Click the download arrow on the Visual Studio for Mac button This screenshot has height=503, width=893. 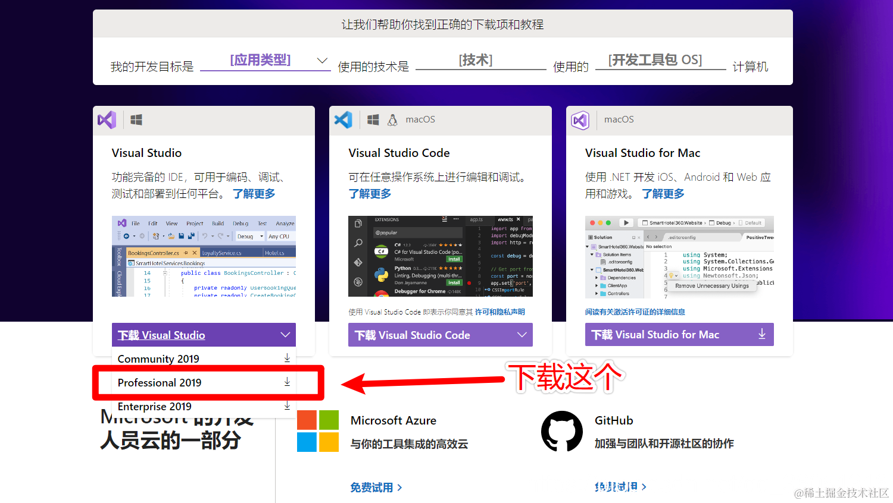(x=761, y=334)
